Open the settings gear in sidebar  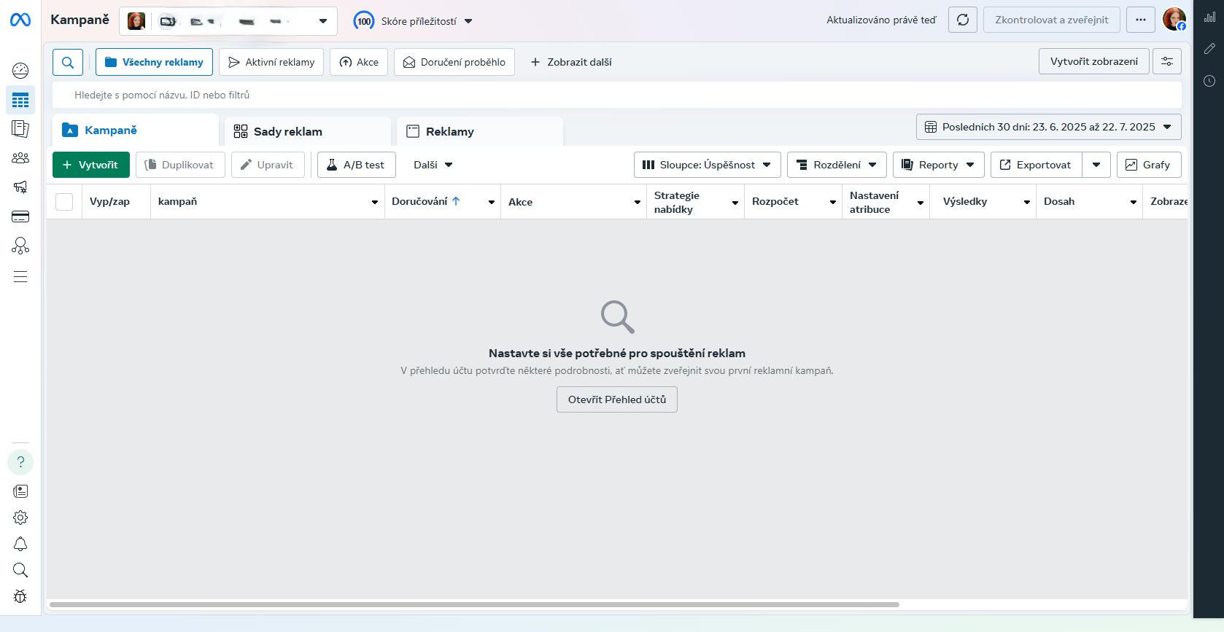(x=20, y=518)
